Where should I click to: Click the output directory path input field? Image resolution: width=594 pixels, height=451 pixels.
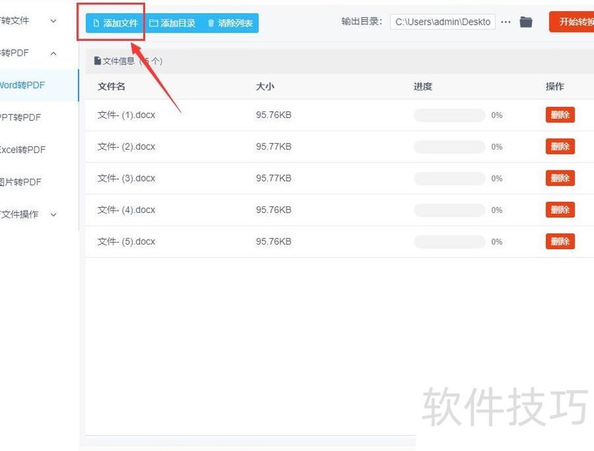point(441,22)
